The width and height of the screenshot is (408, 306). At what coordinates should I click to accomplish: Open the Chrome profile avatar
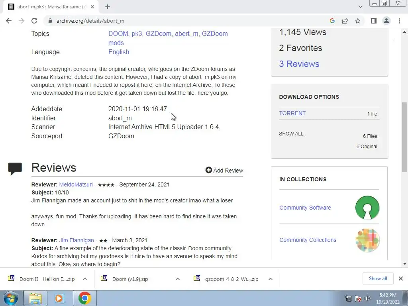click(386, 21)
